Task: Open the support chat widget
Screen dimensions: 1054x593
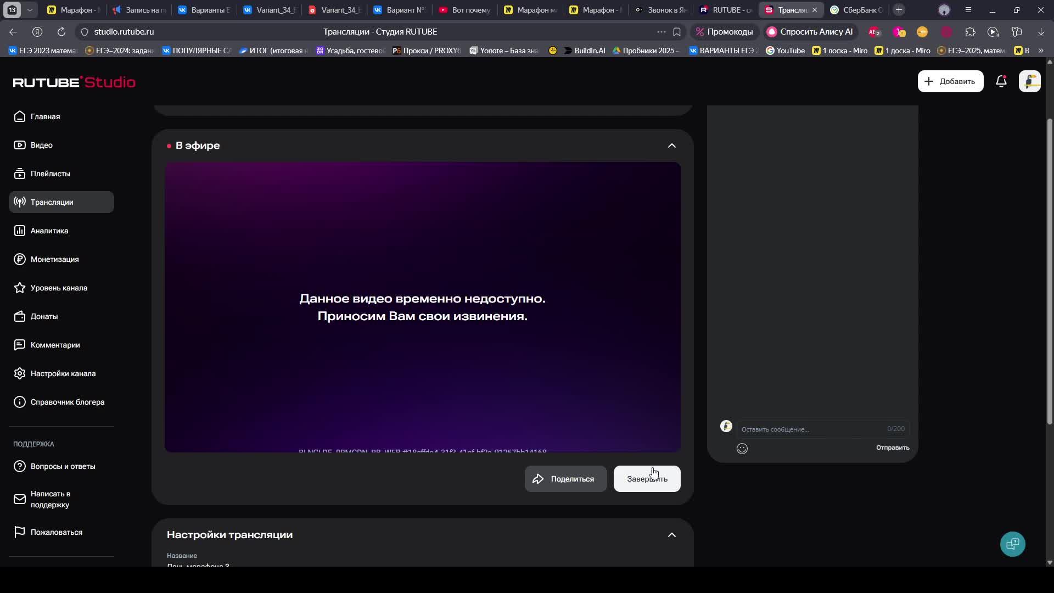Action: (1012, 544)
